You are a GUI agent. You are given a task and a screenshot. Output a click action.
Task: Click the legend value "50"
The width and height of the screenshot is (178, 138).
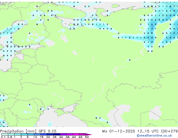87,137
